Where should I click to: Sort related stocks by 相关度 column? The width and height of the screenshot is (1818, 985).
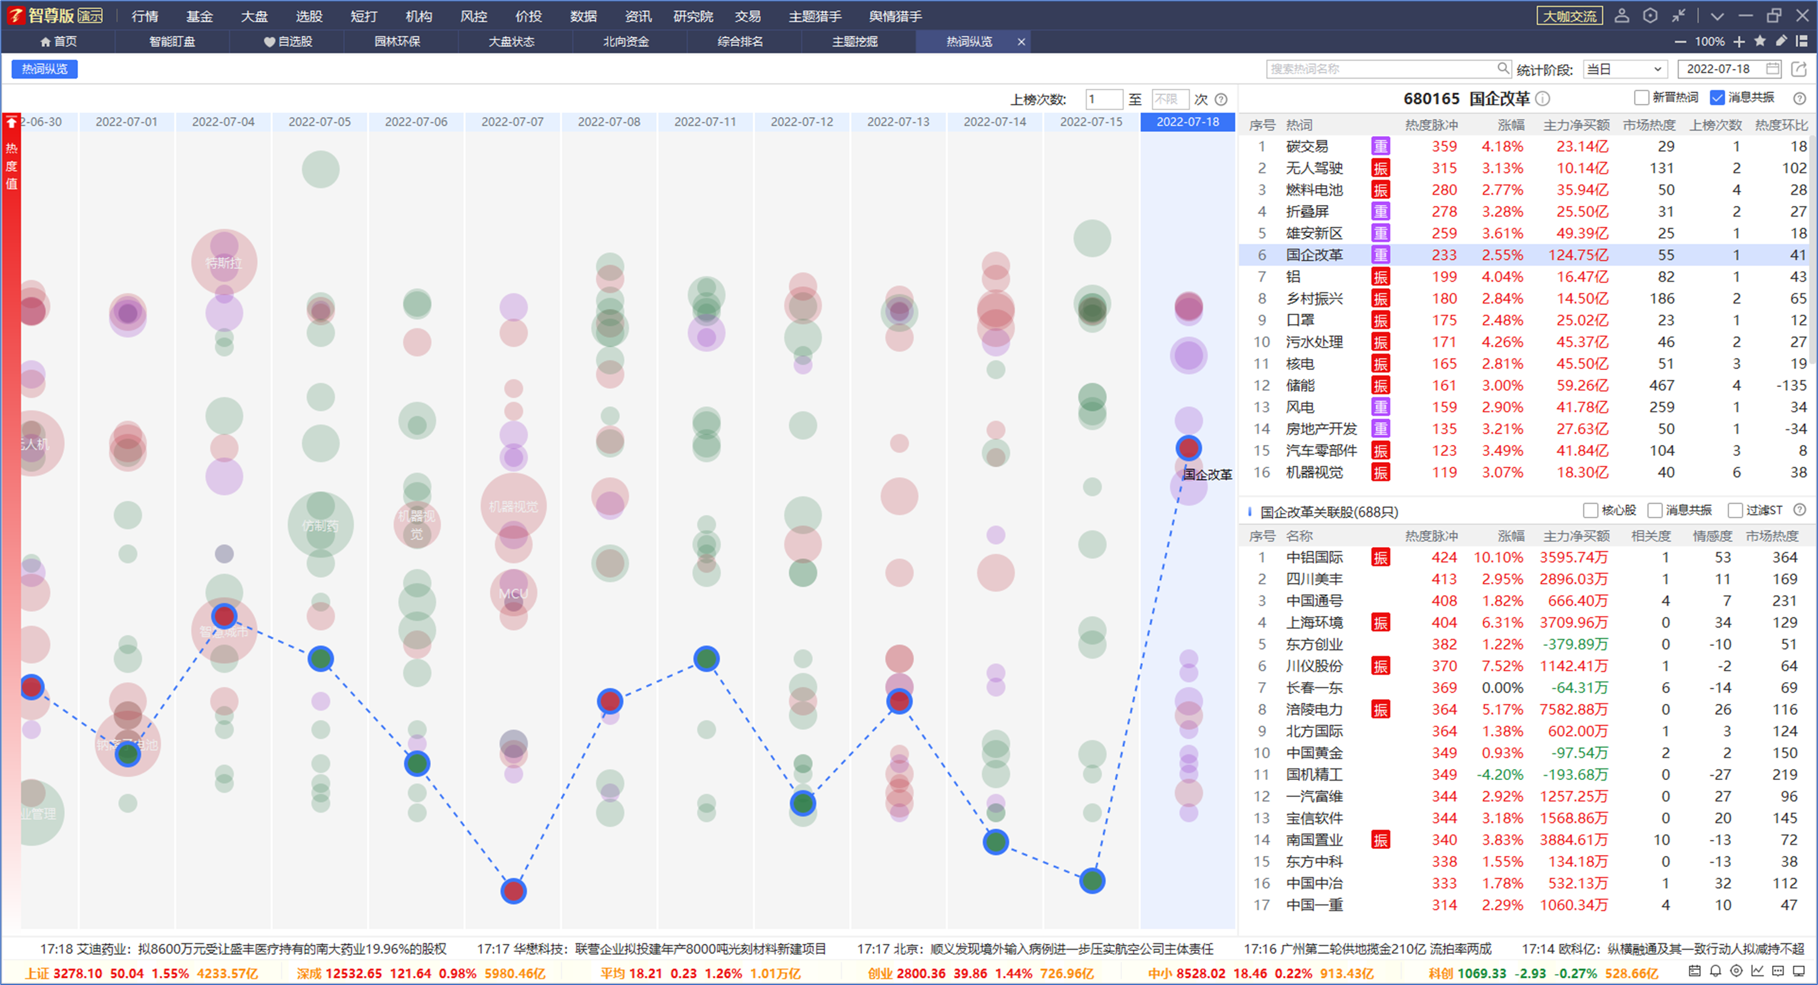coord(1651,536)
